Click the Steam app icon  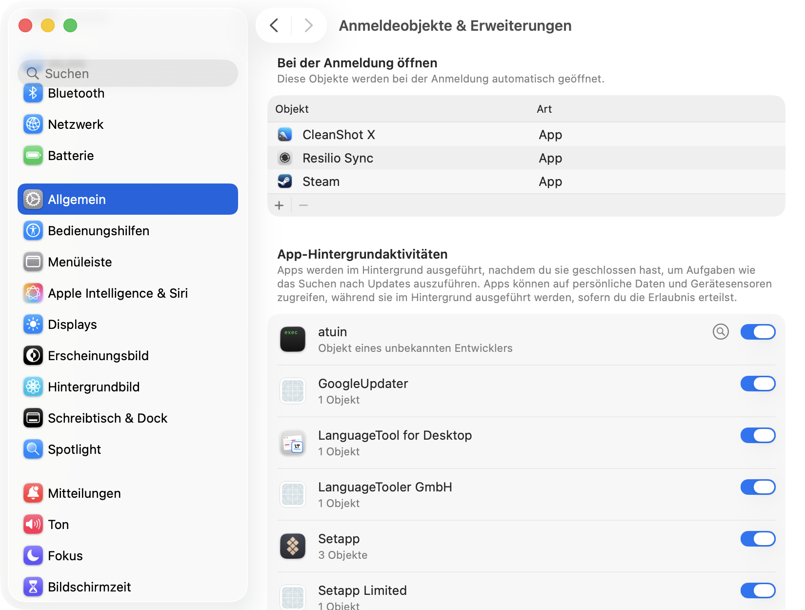(x=285, y=182)
